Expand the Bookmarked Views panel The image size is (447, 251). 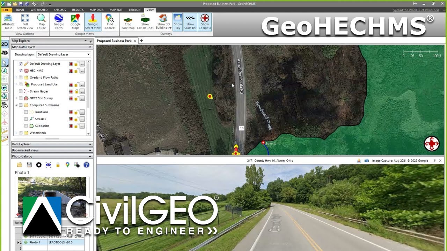[x=90, y=150]
